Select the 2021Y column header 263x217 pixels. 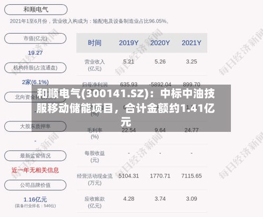pyautogui.click(x=191, y=43)
